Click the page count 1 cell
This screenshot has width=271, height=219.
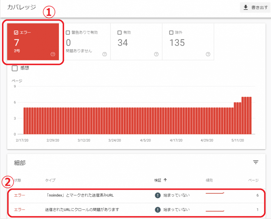pyautogui.click(x=257, y=209)
